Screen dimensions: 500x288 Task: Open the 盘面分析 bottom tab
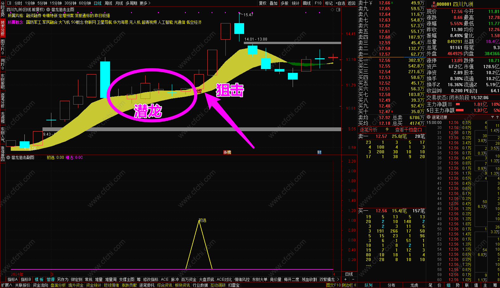[x=58, y=285]
